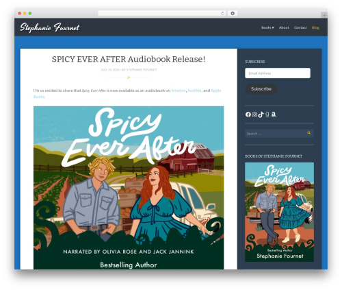Click into the sidebar Search field
342x290 pixels.
[279, 134]
